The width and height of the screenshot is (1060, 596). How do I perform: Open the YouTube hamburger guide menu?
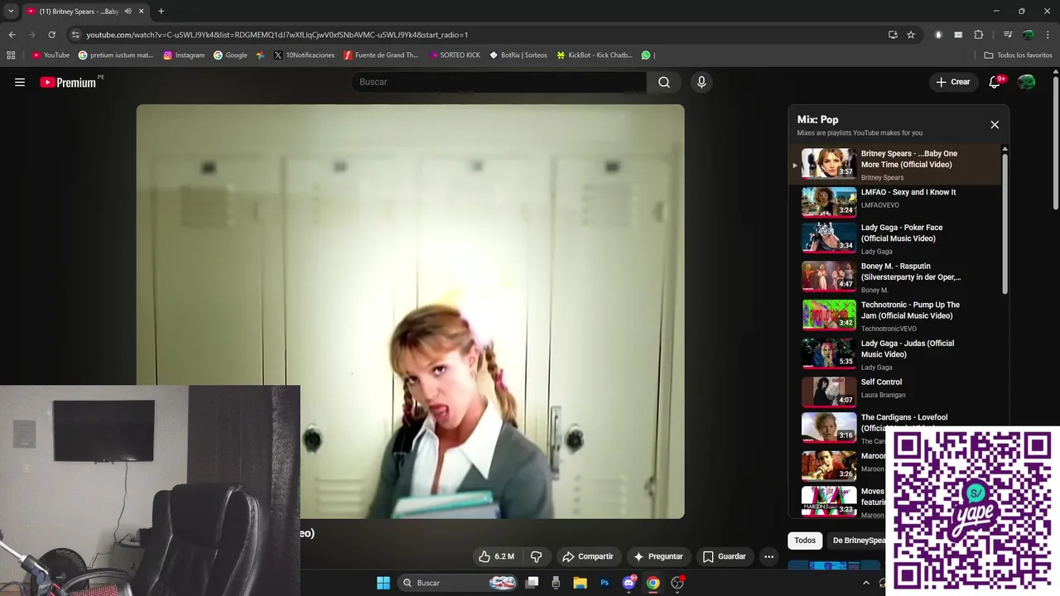click(20, 82)
